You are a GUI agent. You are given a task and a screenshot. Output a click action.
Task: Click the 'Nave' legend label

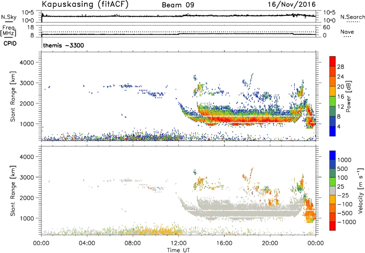click(x=347, y=32)
